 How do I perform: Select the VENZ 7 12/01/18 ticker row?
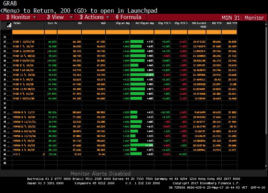coord(24,42)
